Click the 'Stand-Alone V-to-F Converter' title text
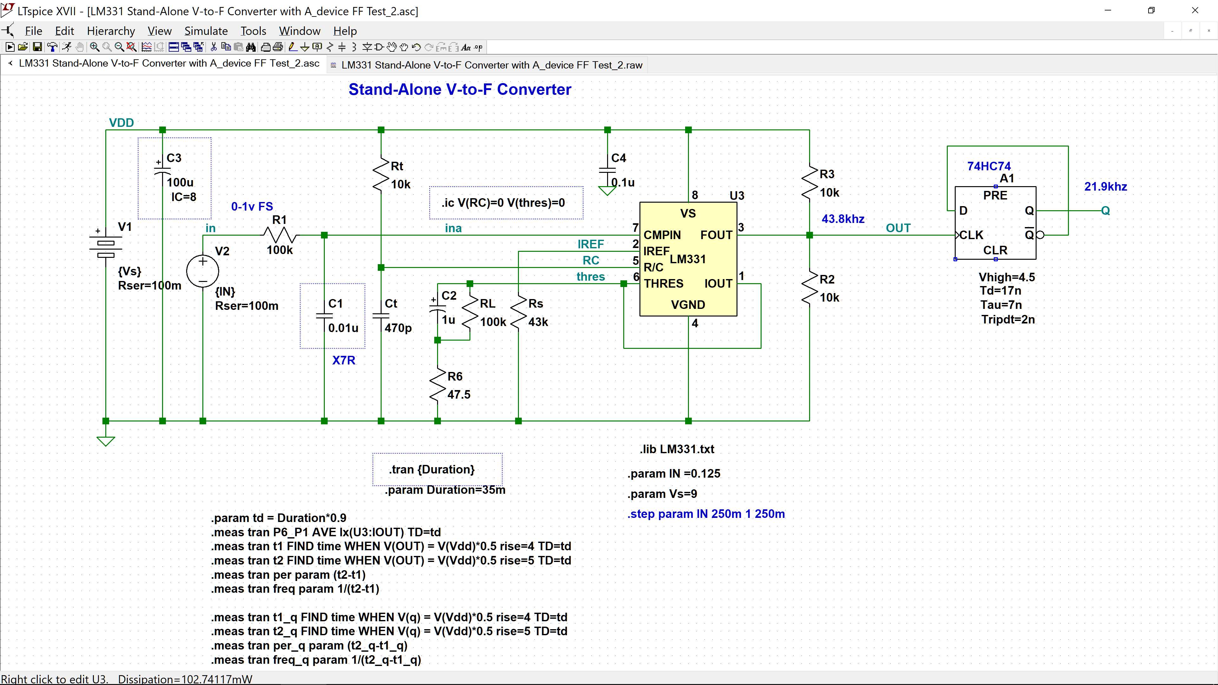1218x685 pixels. pos(460,89)
